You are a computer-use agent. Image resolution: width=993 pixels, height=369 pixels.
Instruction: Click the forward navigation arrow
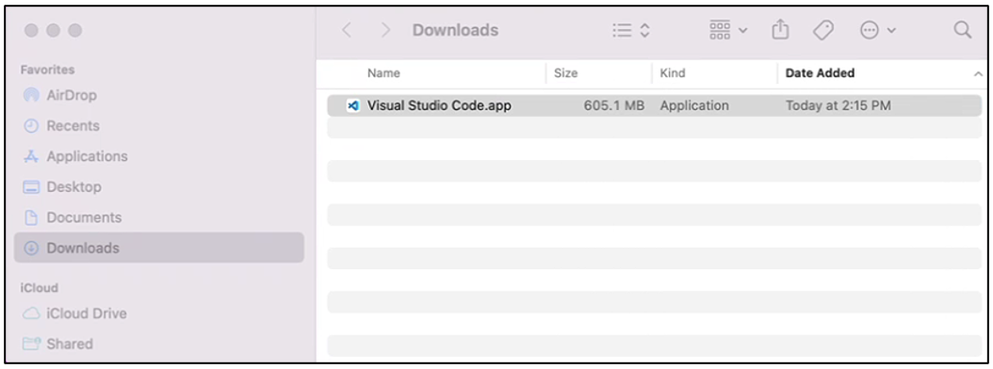click(385, 30)
